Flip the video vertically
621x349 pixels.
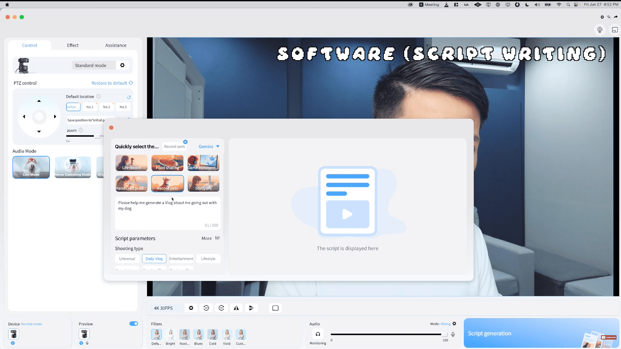[251, 308]
